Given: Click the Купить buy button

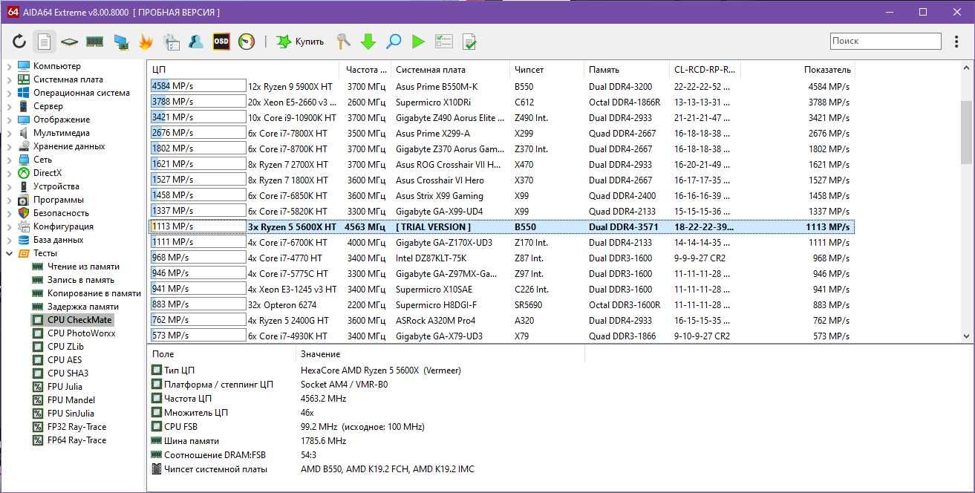Looking at the screenshot, I should (x=301, y=42).
